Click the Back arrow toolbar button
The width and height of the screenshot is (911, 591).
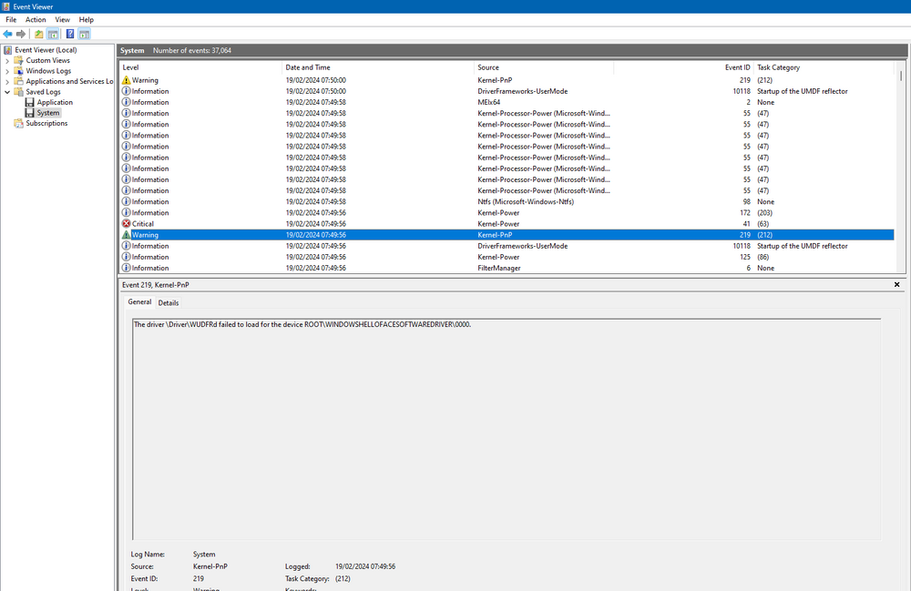pyautogui.click(x=7, y=35)
